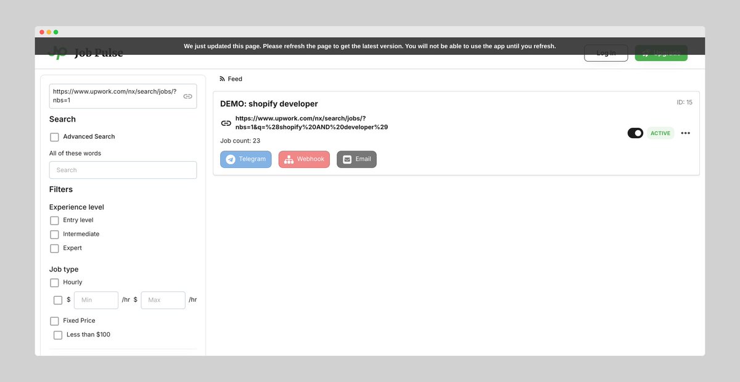Click the Email envelope icon

pyautogui.click(x=347, y=159)
